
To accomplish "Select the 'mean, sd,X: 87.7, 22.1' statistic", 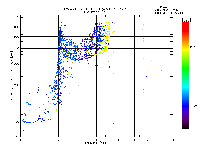I will click(x=168, y=13).
